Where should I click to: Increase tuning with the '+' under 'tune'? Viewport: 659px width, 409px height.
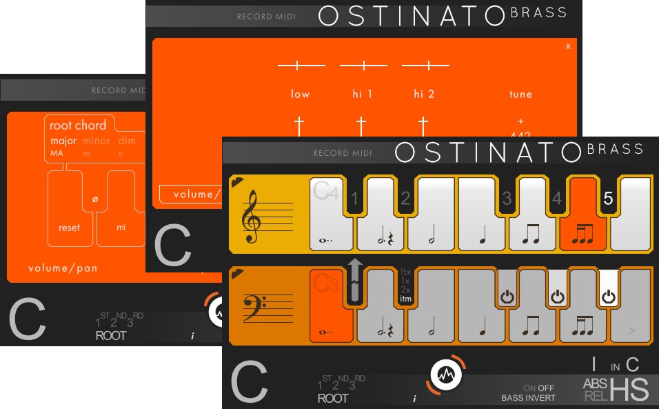coord(520,121)
